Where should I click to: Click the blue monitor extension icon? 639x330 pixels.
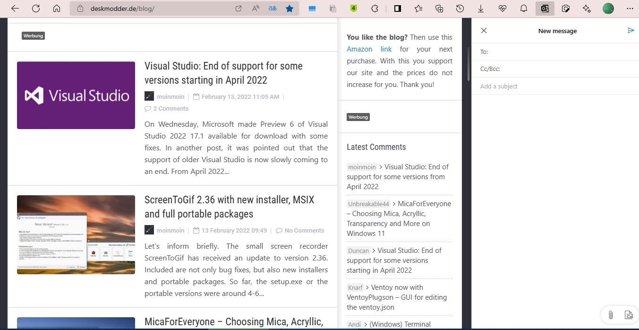coord(312,9)
